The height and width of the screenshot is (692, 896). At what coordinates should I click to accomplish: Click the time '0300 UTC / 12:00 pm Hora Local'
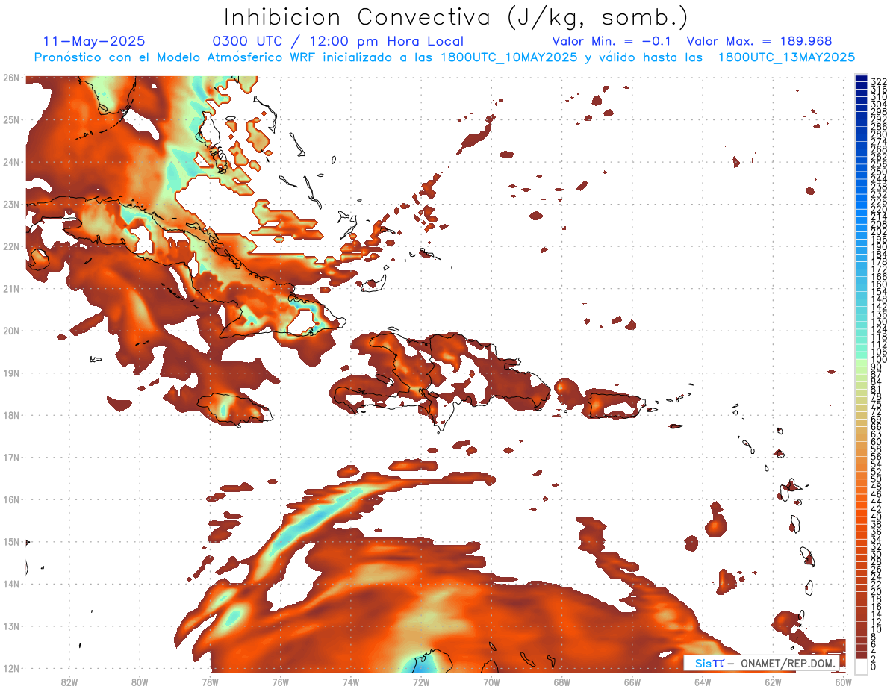pyautogui.click(x=338, y=42)
